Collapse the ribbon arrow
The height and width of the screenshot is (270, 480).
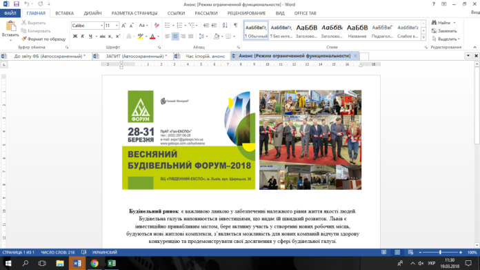(x=474, y=47)
